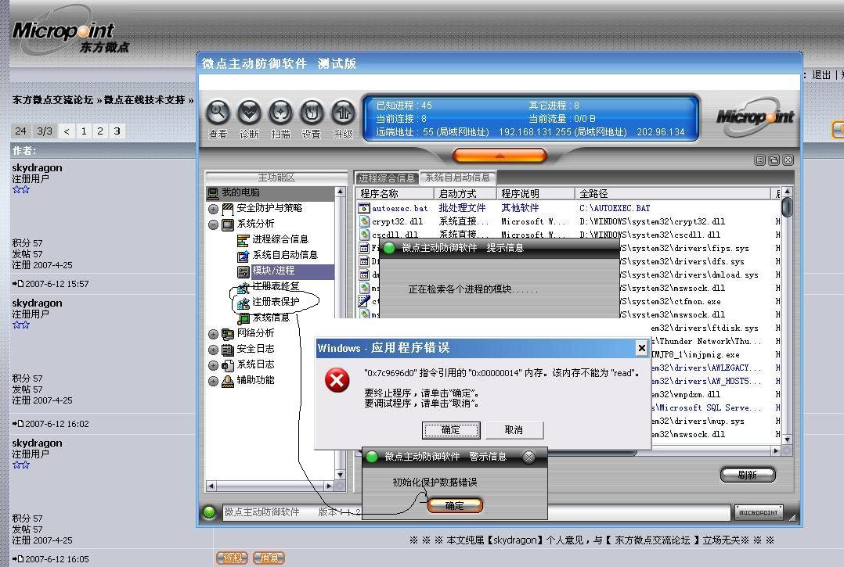
Task: Open the 诊断 diagnosis tool
Action: coord(249,113)
